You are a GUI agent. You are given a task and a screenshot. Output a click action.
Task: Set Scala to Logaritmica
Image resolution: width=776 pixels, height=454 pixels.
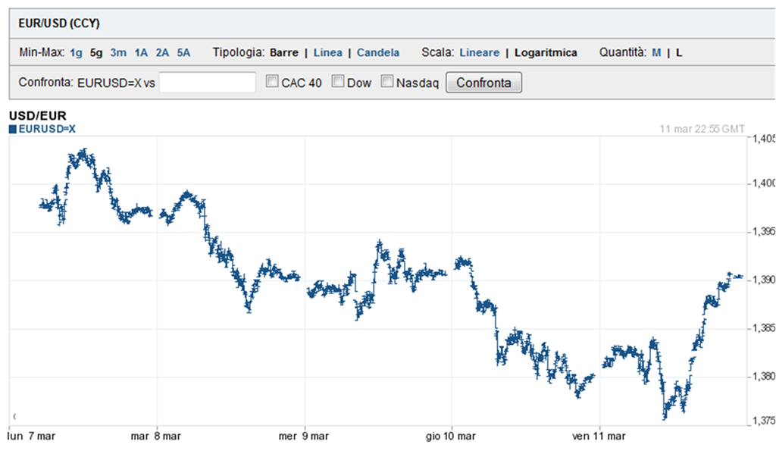pos(545,52)
